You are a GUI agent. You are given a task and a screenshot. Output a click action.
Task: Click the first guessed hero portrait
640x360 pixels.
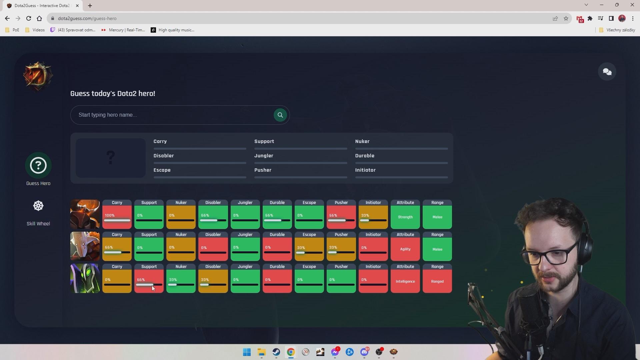[85, 214]
